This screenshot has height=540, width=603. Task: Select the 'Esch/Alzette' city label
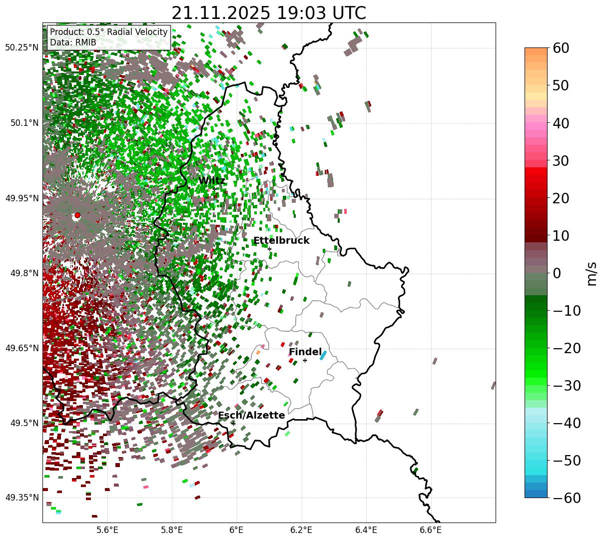tap(251, 416)
